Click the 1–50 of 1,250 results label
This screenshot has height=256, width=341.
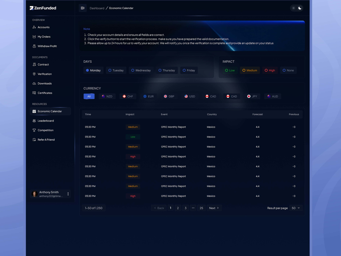click(94, 208)
